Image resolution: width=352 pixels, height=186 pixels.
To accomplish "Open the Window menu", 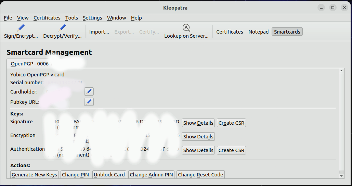I will click(x=117, y=18).
